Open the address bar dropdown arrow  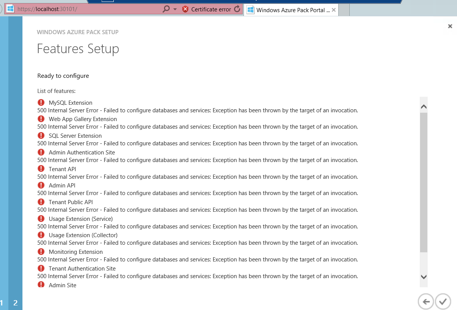[175, 9]
